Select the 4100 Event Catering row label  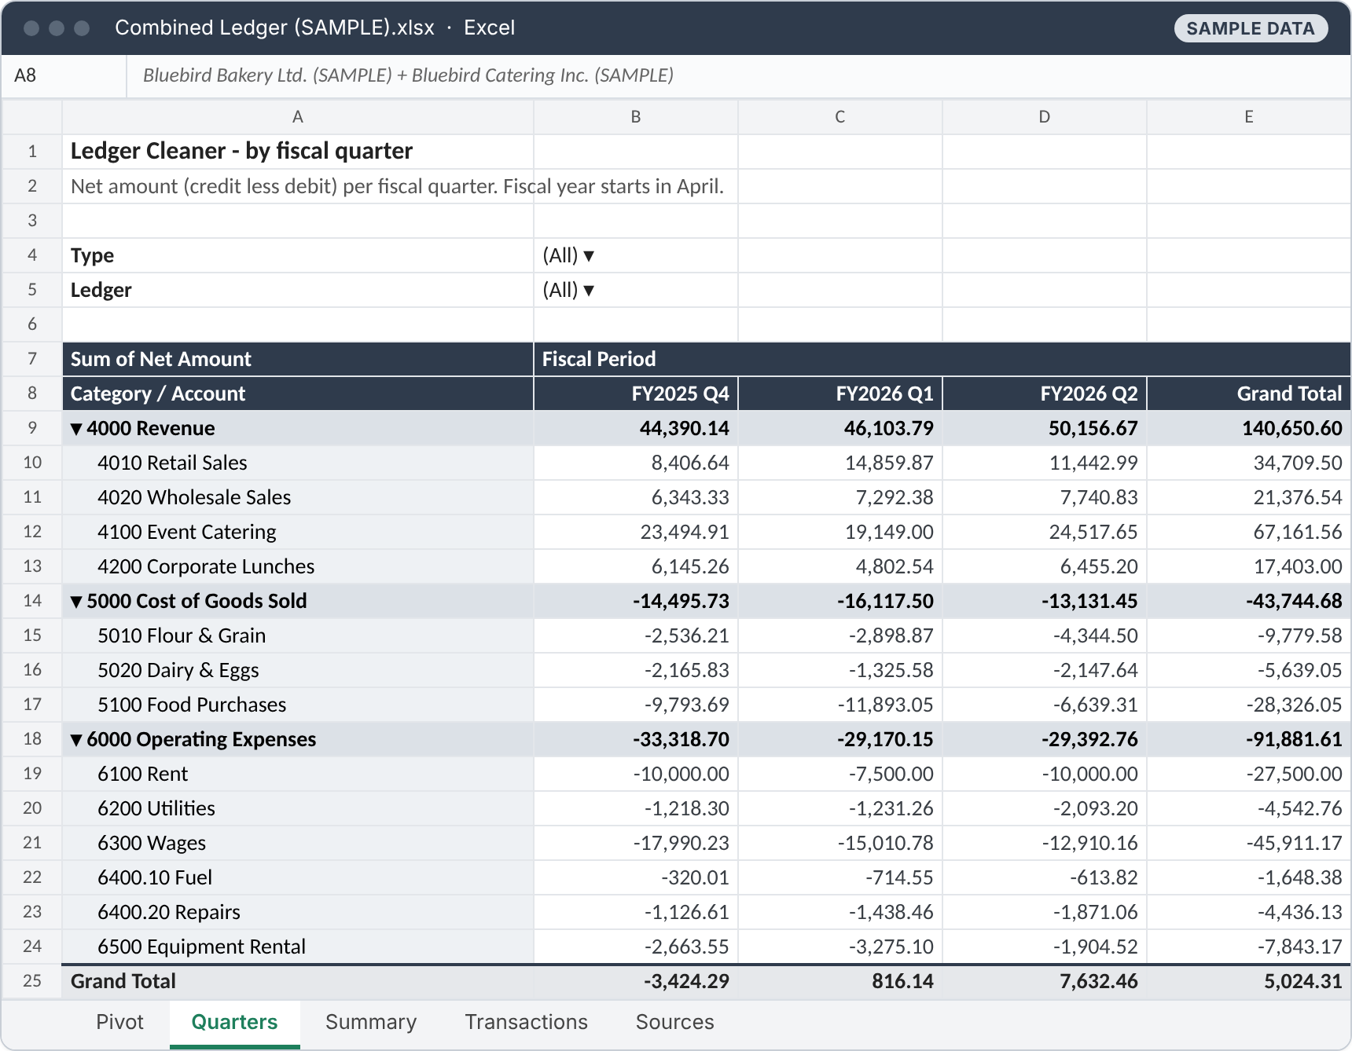point(298,532)
